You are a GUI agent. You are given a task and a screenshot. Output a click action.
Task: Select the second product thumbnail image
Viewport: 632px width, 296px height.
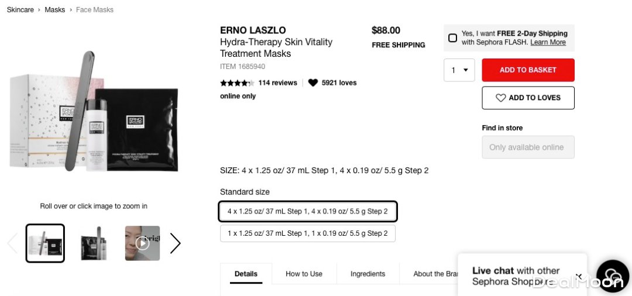coord(94,243)
